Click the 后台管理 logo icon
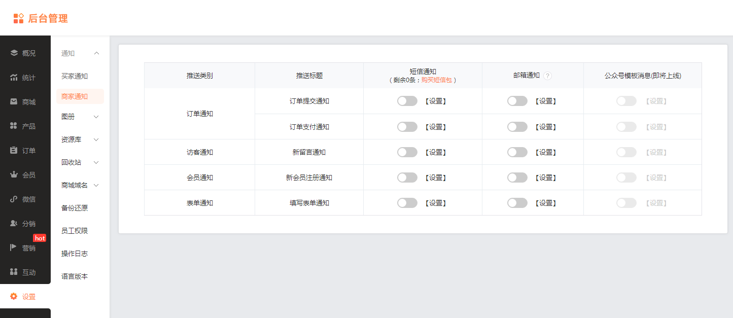Image resolution: width=733 pixels, height=318 pixels. click(x=18, y=18)
